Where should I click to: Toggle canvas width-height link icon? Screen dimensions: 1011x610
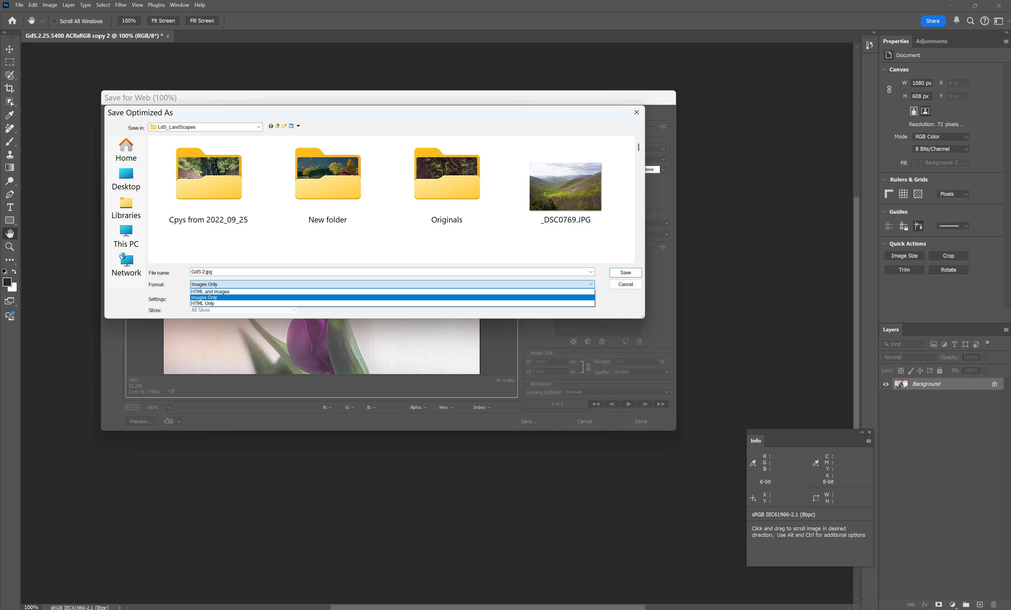click(x=889, y=90)
